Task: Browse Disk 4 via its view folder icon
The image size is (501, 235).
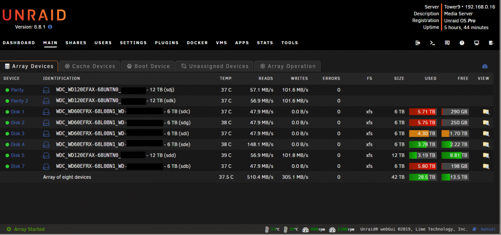Action: (x=486, y=144)
